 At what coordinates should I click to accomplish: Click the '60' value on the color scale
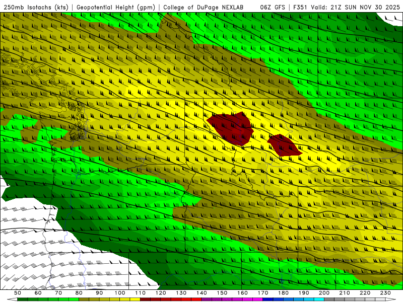tap(38, 293)
